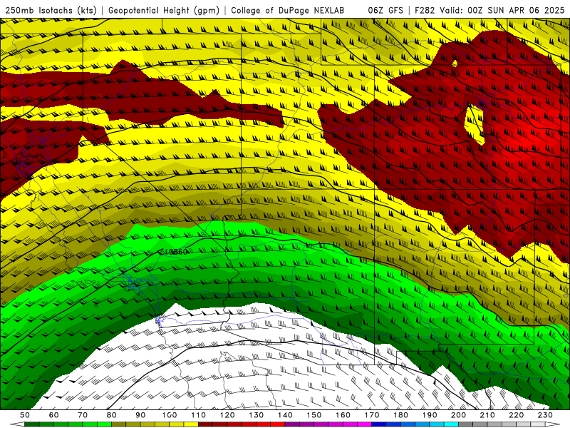Viewport: 570px width, 428px height.
Task: Click the 'Geopotential Height (gpm)' header text
Action: 164,11
